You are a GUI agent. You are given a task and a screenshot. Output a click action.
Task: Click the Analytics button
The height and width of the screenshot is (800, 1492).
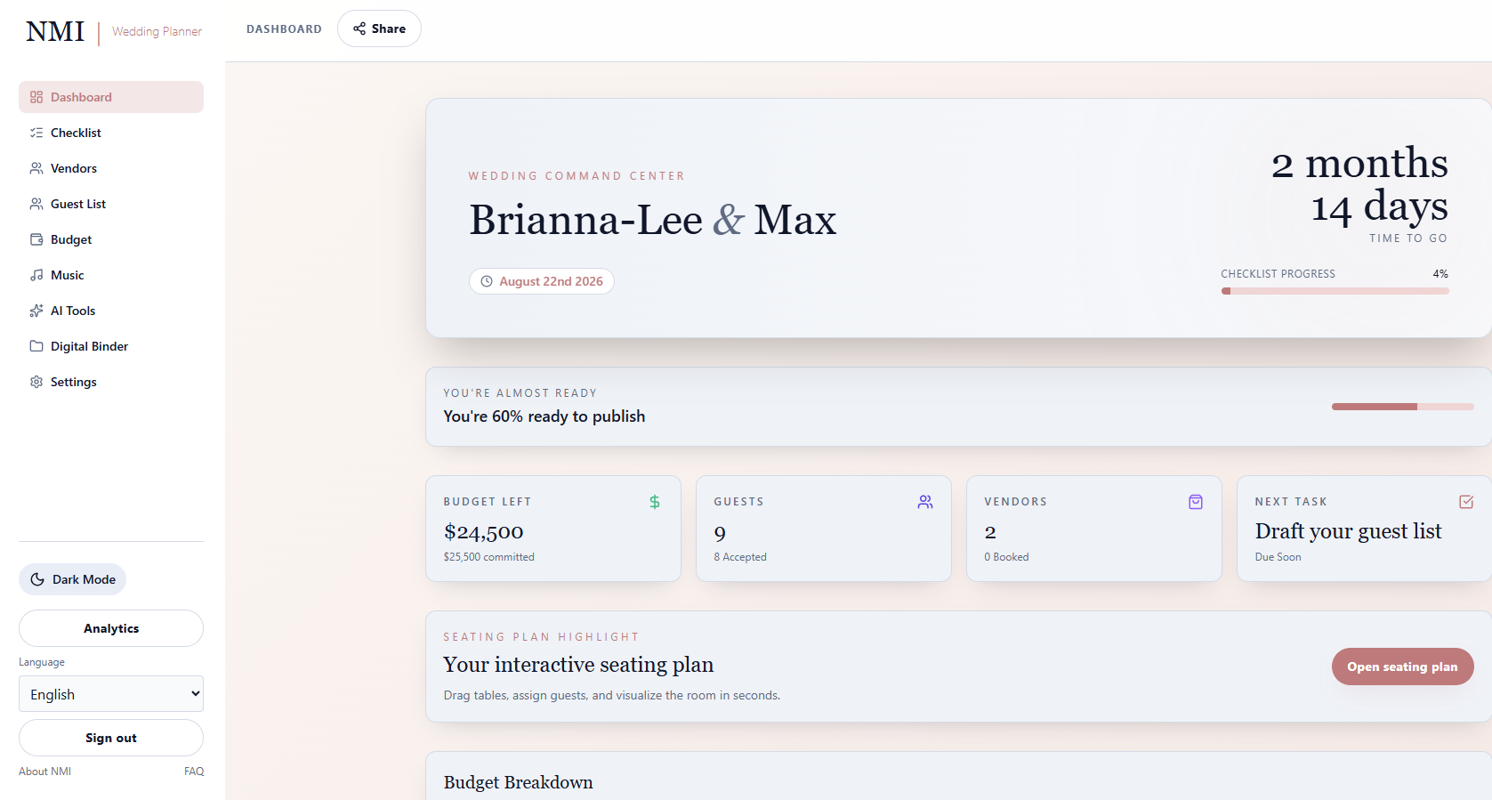(x=111, y=628)
